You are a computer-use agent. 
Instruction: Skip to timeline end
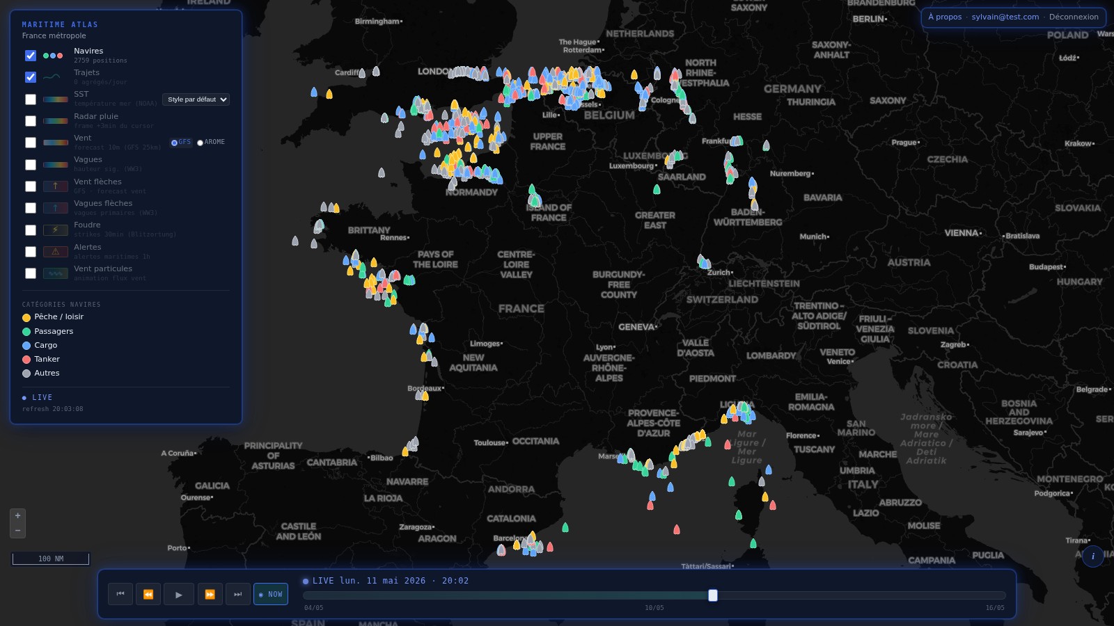coord(238,594)
